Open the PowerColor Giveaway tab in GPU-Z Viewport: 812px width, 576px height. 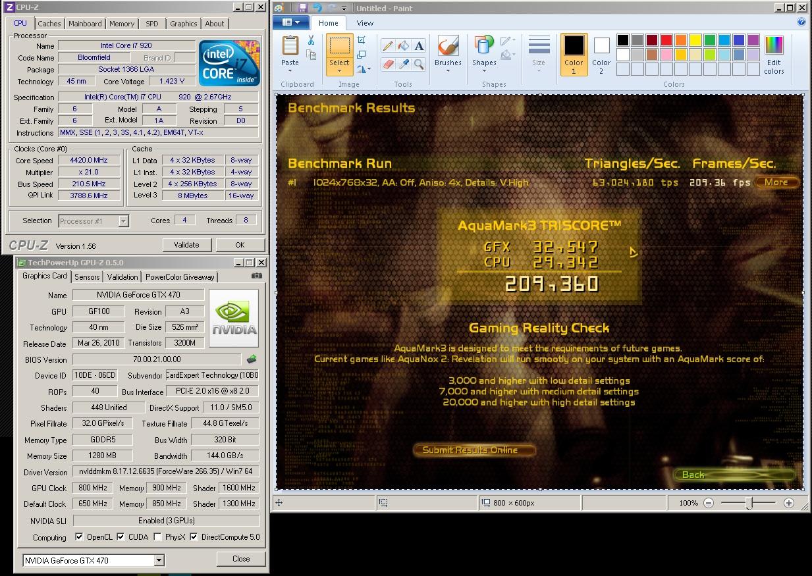pyautogui.click(x=180, y=277)
